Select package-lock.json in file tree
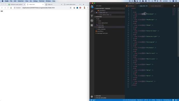Screen dimensions: 179x101 (110, 33)
